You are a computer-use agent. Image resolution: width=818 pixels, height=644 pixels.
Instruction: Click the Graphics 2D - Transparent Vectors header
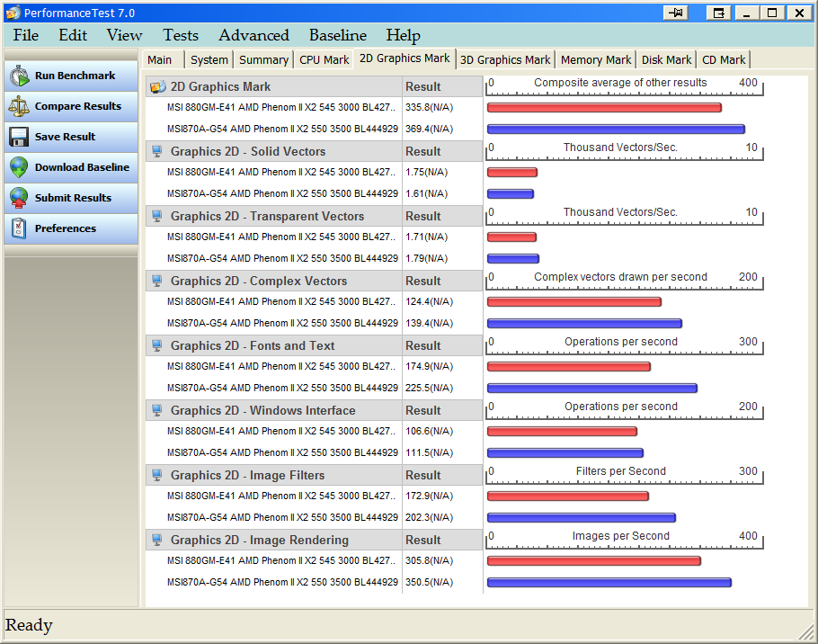pos(267,216)
